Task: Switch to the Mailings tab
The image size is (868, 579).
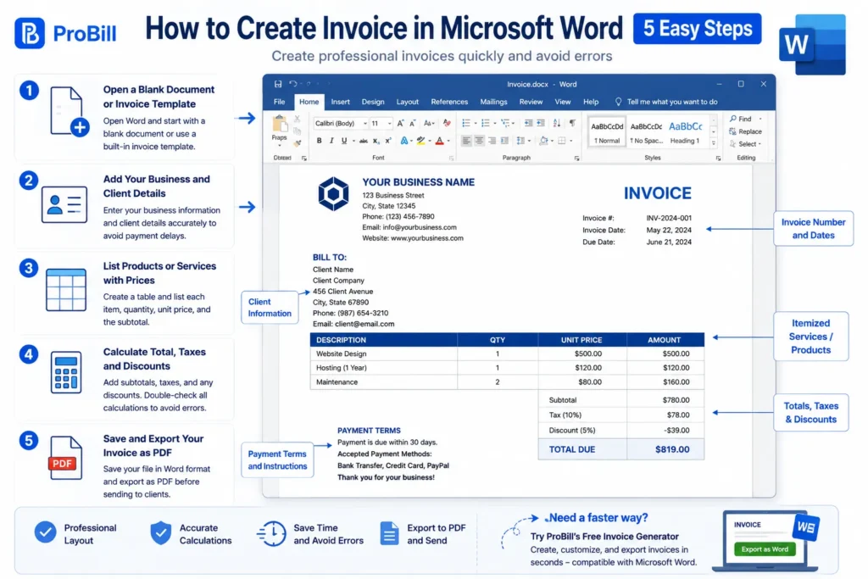Action: tap(494, 102)
